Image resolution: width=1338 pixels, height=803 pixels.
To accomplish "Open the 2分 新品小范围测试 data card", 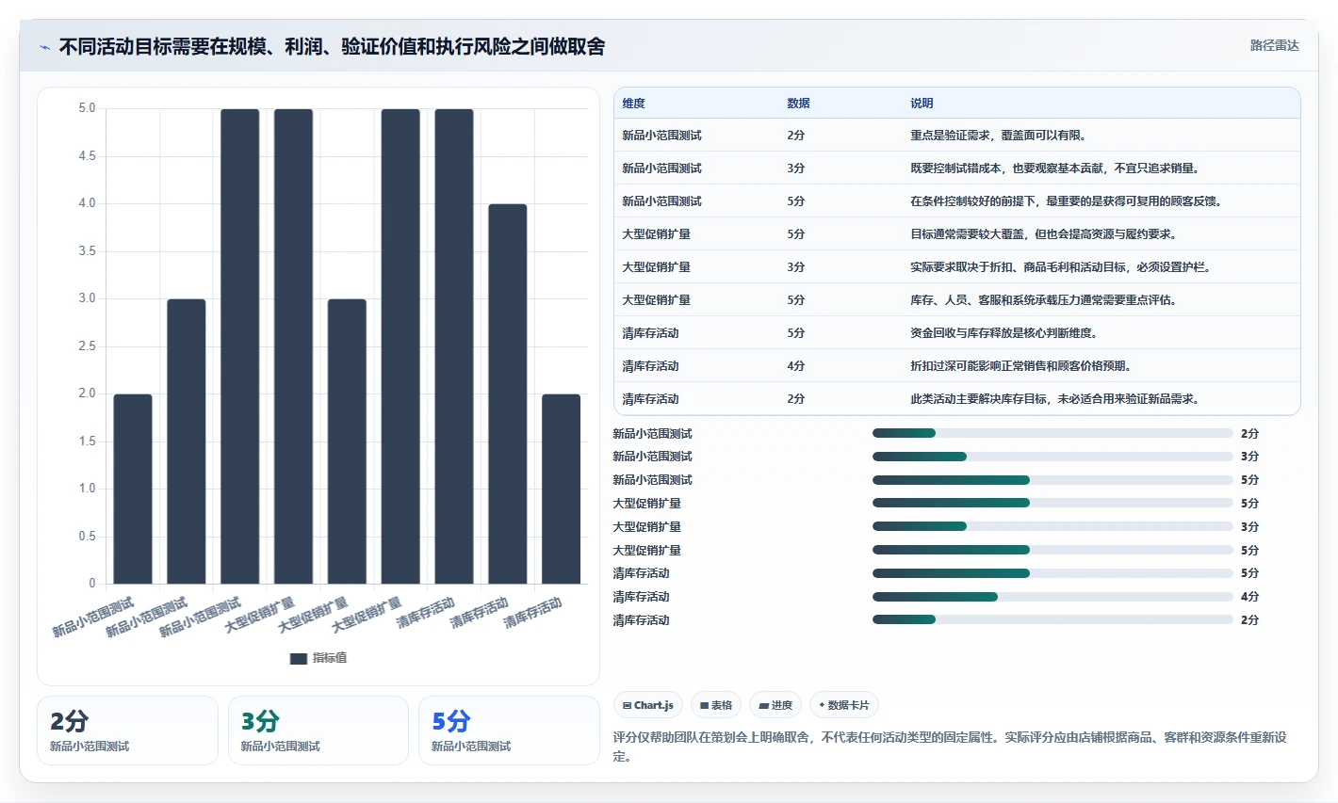I will click(127, 731).
